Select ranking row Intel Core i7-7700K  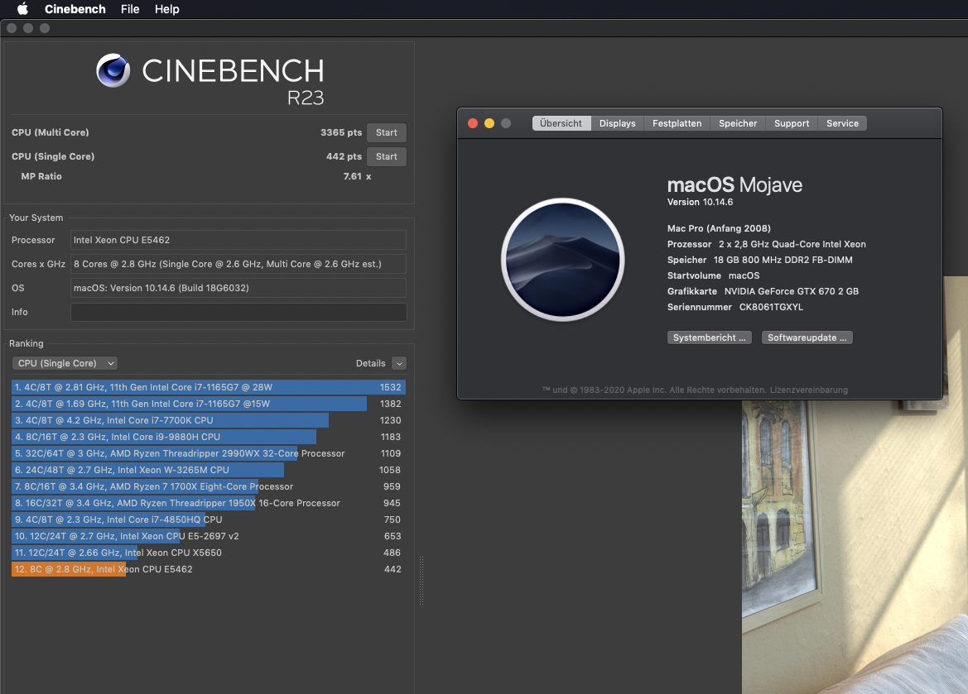pos(208,421)
